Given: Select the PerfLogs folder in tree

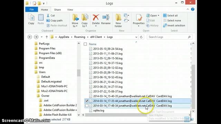Looking at the screenshot, I should coord(44,44).
